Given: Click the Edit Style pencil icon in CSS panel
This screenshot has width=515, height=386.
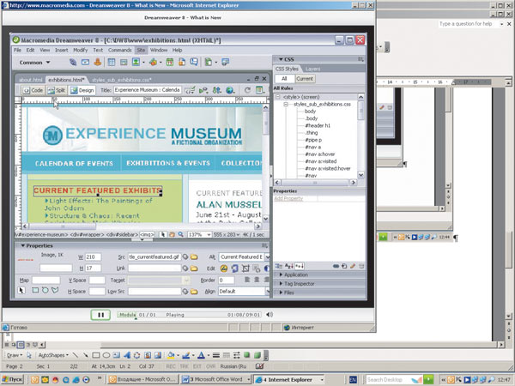Looking at the screenshot, I should point(353,266).
